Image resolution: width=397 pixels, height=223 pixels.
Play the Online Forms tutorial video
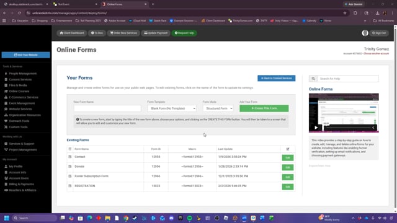coord(316,128)
